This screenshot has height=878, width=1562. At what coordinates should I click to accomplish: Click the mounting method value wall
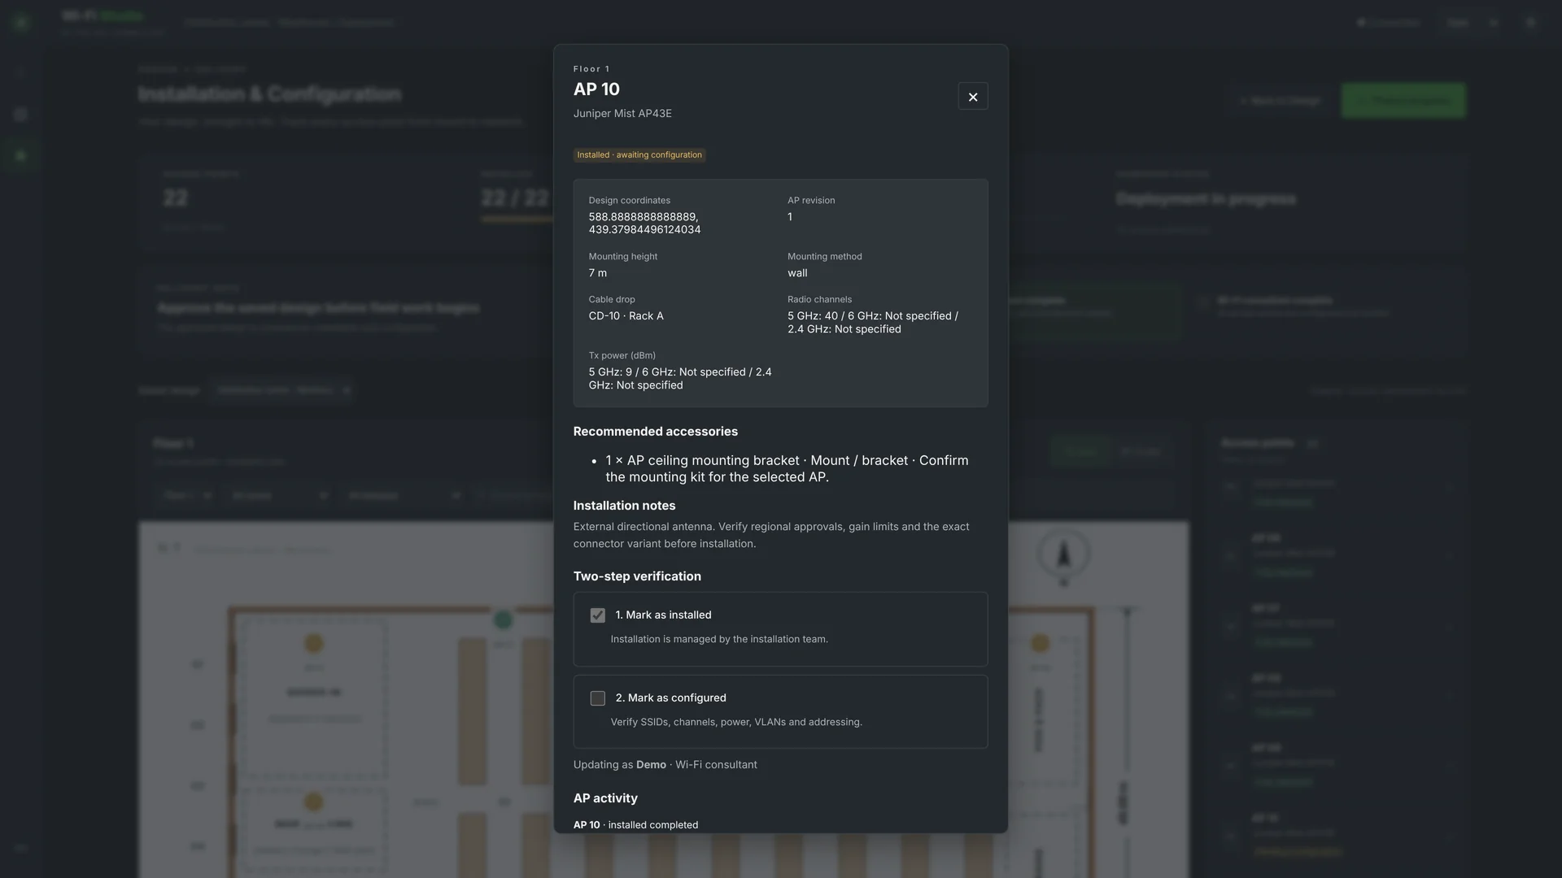click(797, 273)
